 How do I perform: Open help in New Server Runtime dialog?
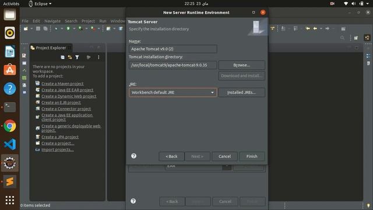(133, 156)
